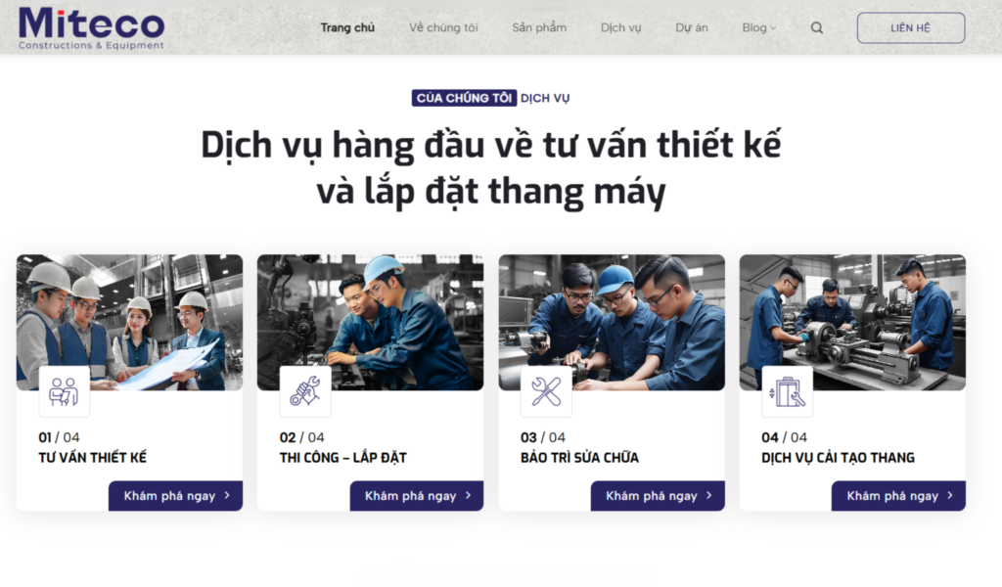Click the wrench-in-hand icon on card 02
This screenshot has width=1002, height=587.
[305, 391]
